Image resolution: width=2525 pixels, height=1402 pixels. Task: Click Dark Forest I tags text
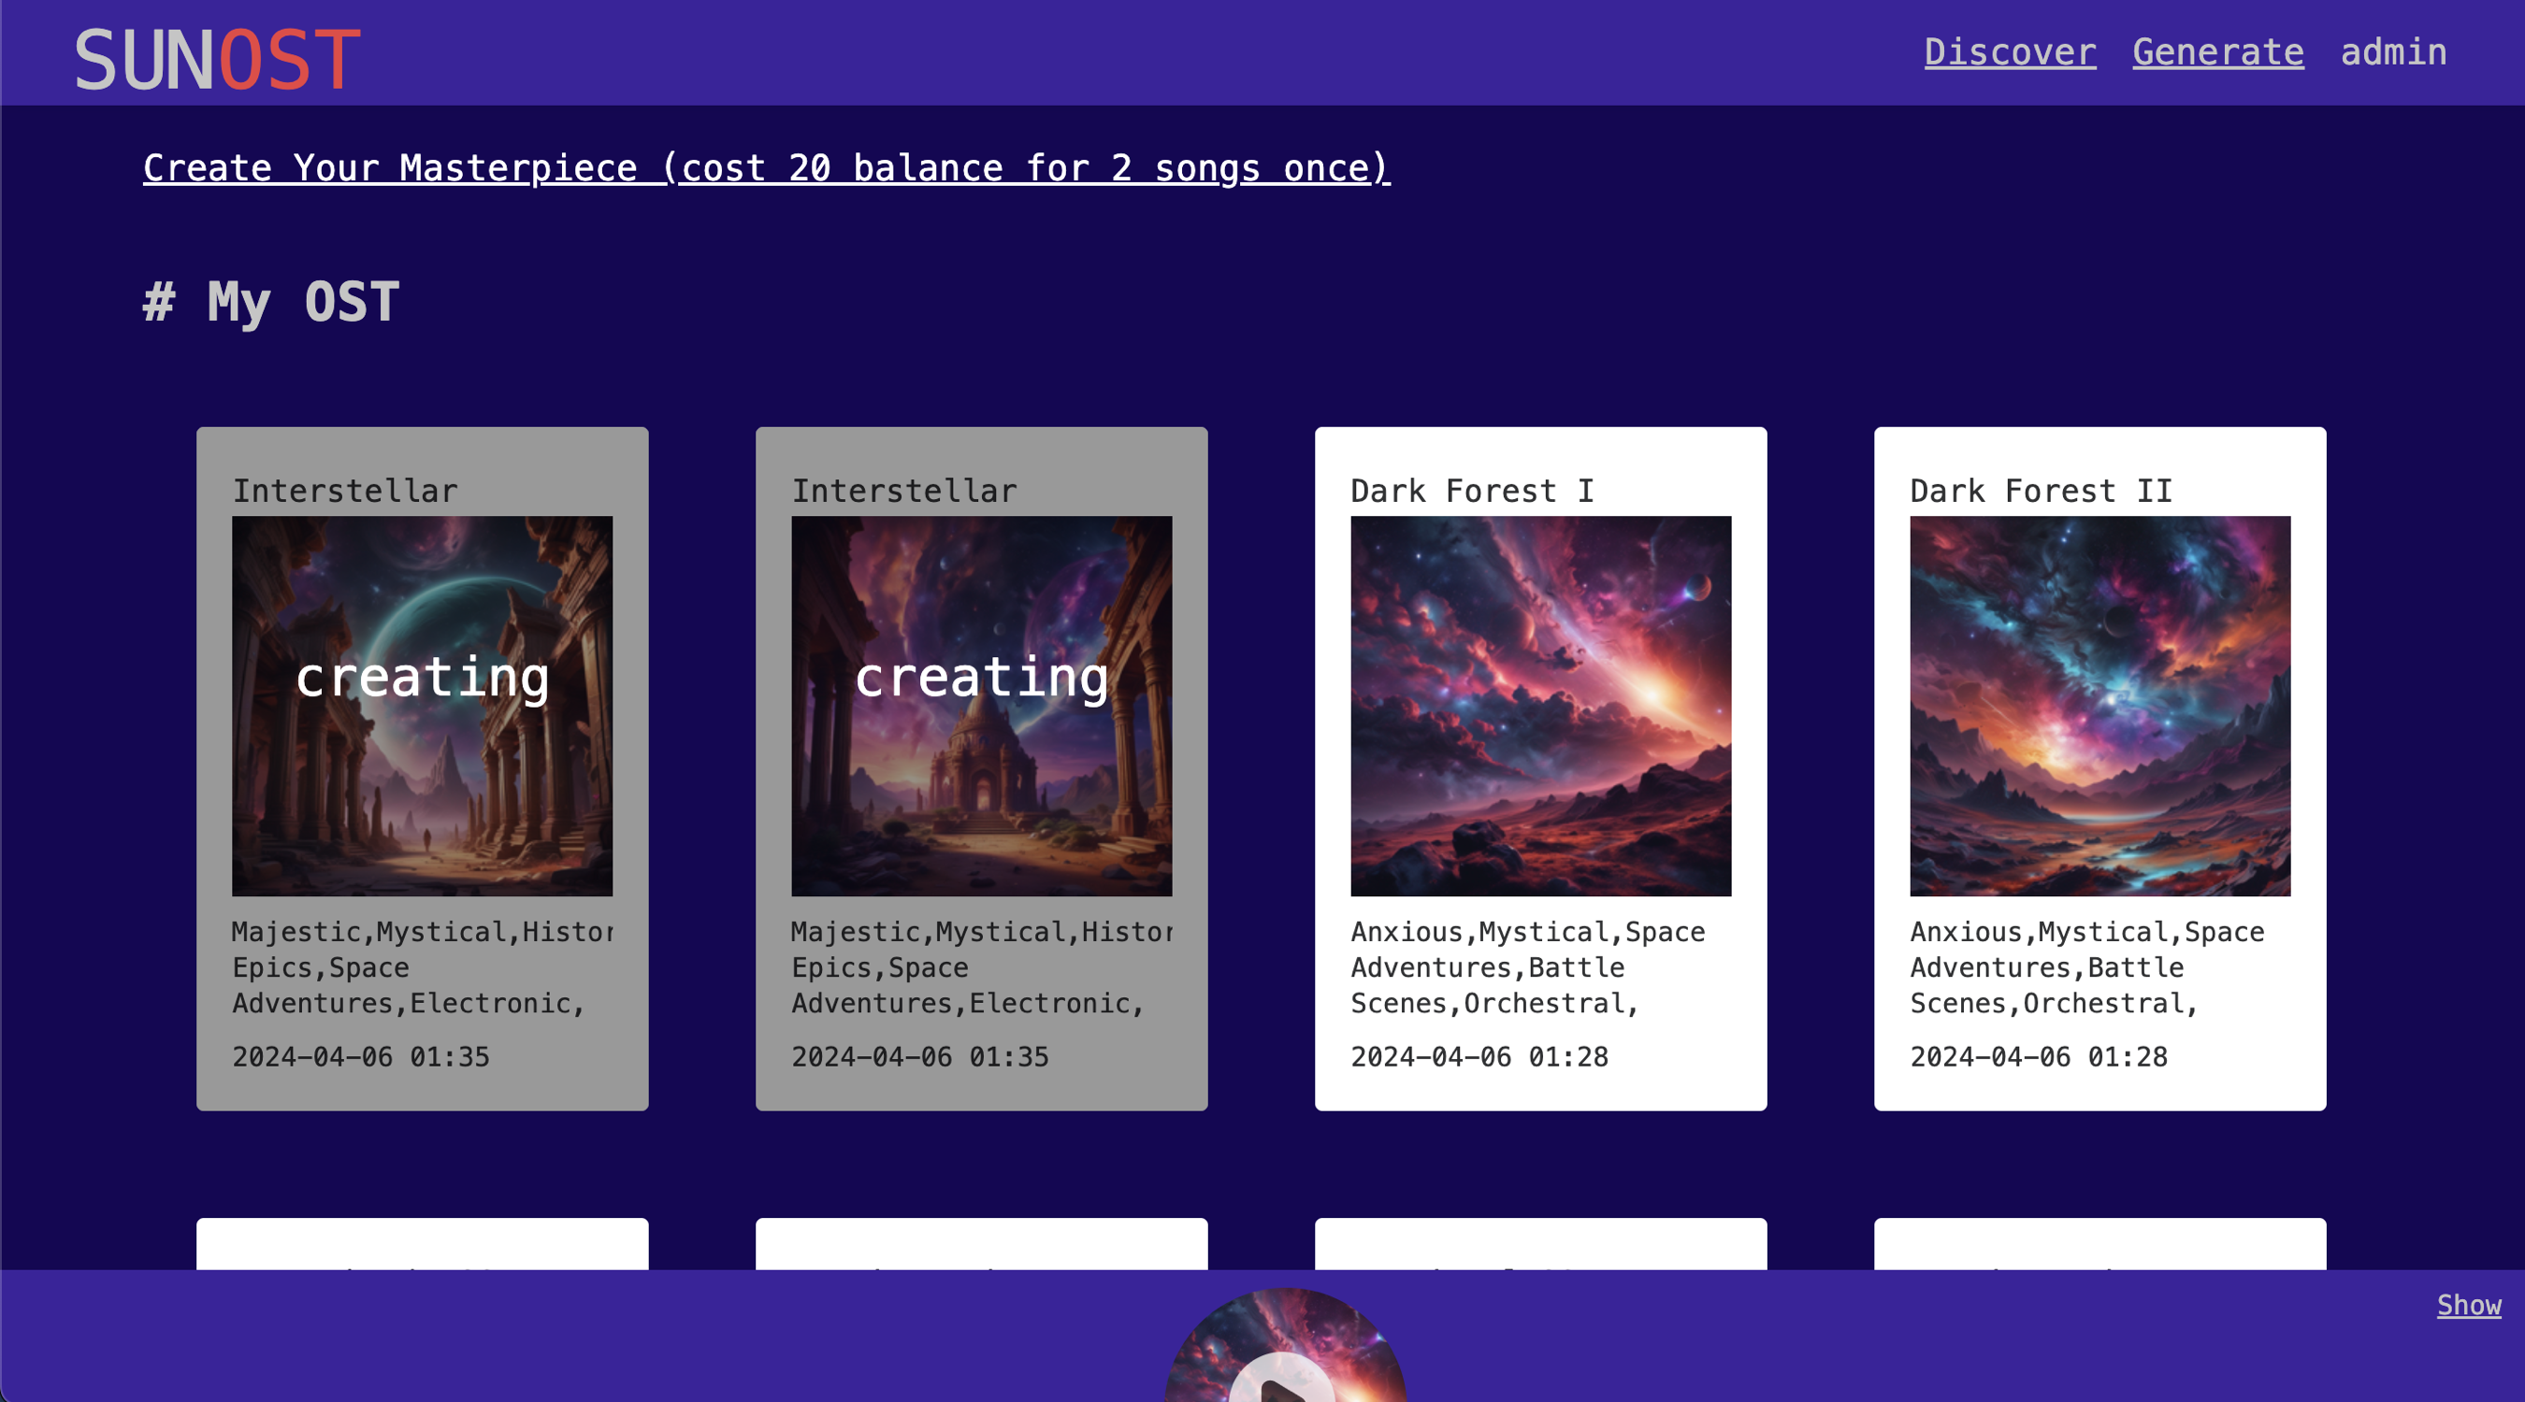(x=1526, y=967)
